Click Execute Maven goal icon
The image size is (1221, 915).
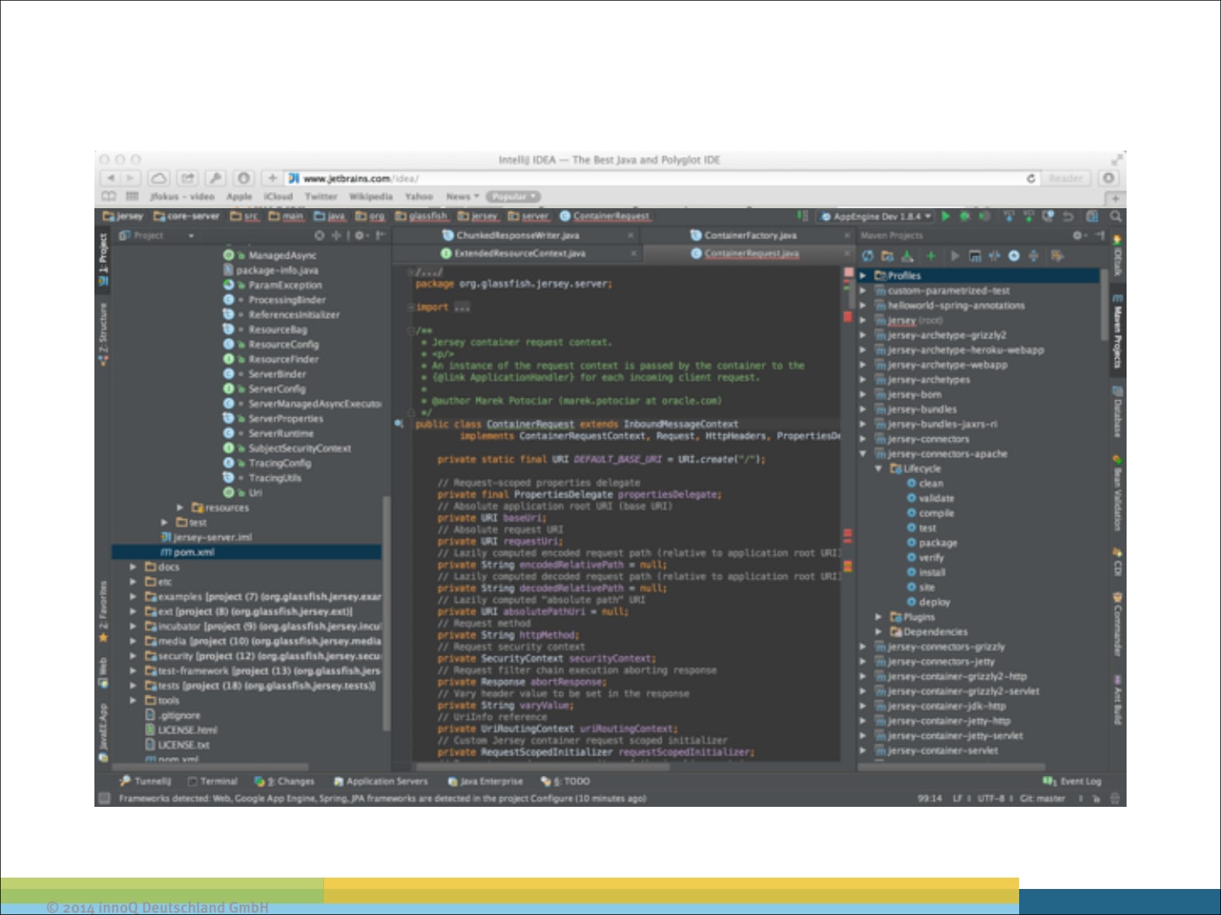(974, 256)
